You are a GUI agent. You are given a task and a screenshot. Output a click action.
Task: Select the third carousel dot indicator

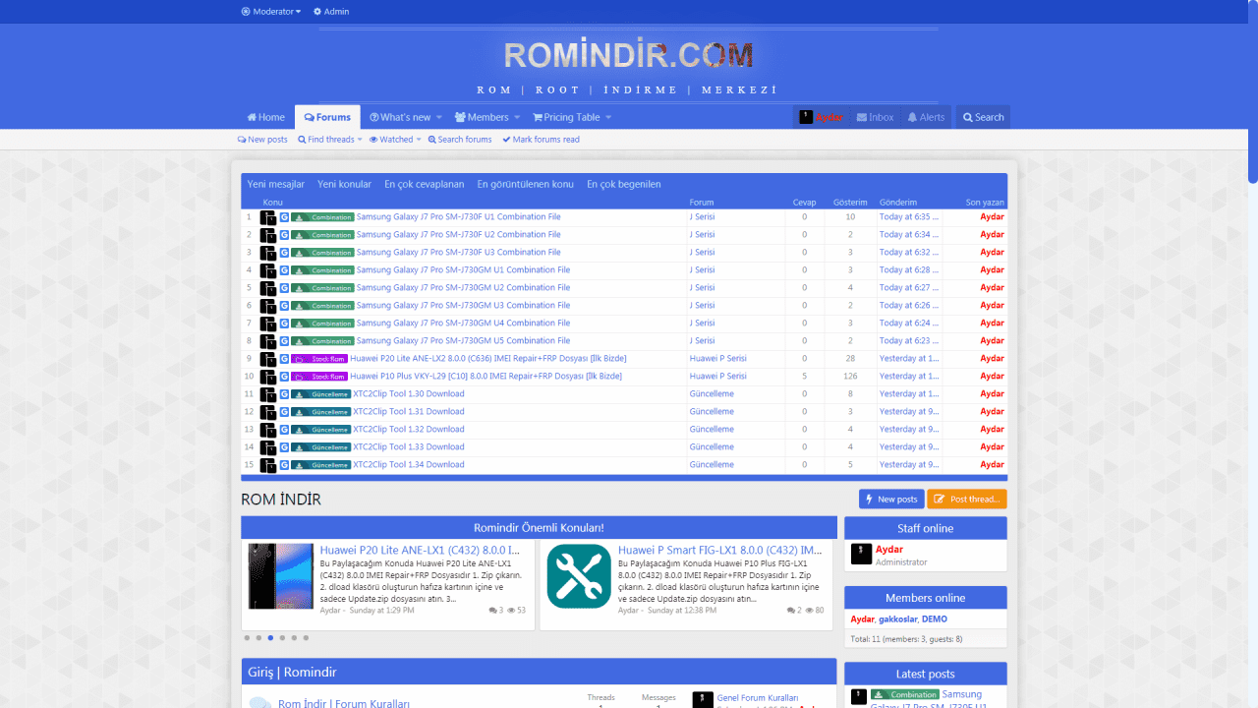pyautogui.click(x=270, y=638)
